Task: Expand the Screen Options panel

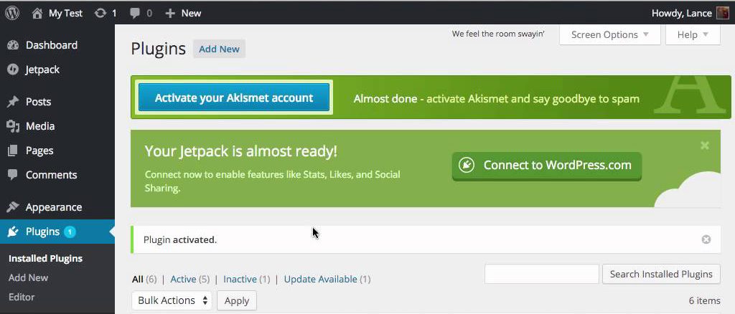Action: click(610, 34)
